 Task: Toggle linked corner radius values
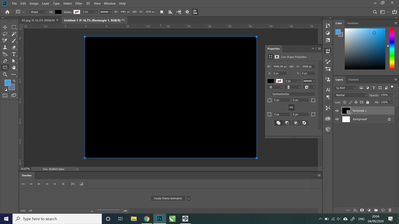(291, 107)
